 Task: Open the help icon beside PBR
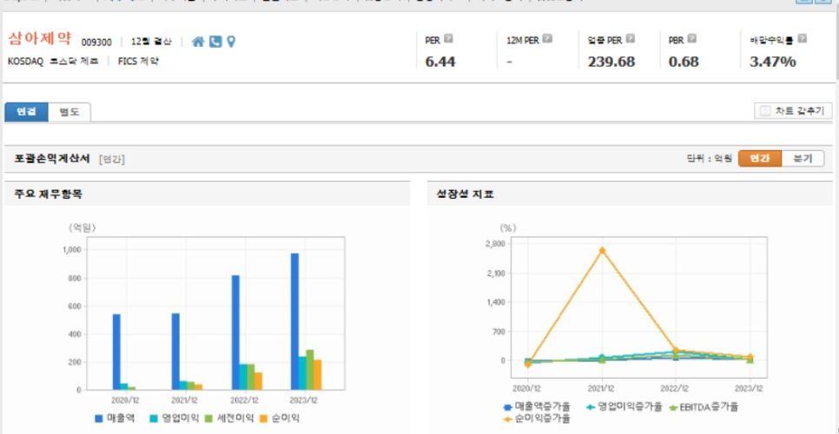tap(692, 38)
